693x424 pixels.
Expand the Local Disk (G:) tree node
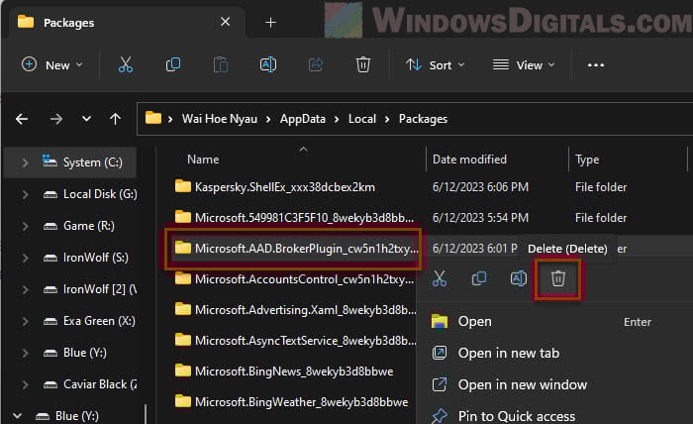[25, 194]
